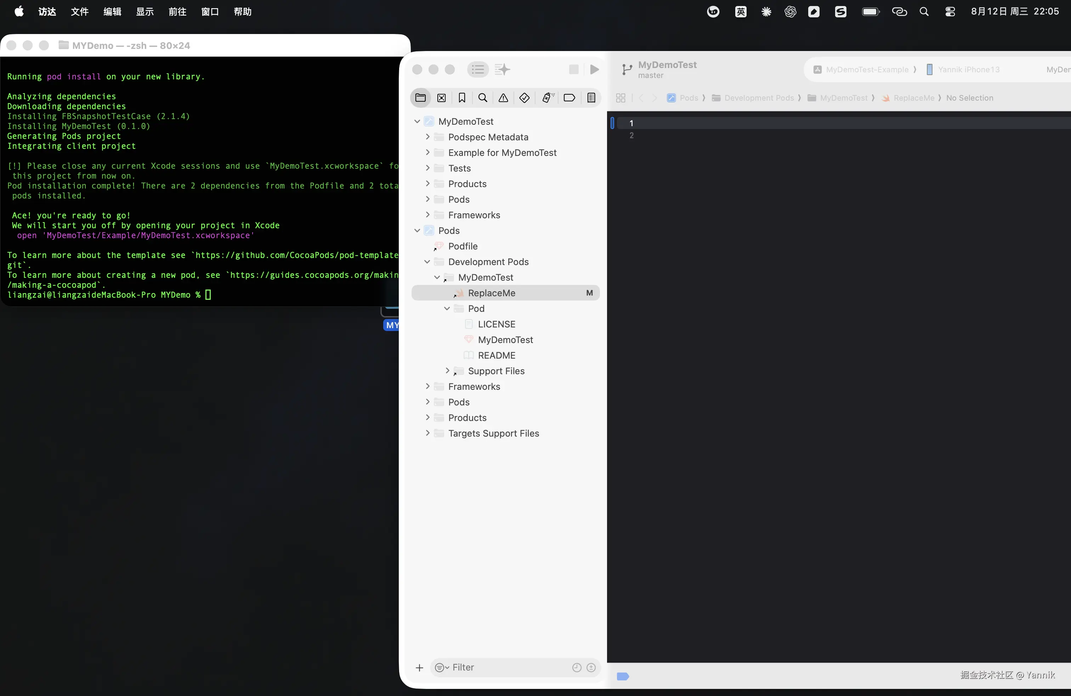Toggle the source control status filter

click(x=591, y=668)
